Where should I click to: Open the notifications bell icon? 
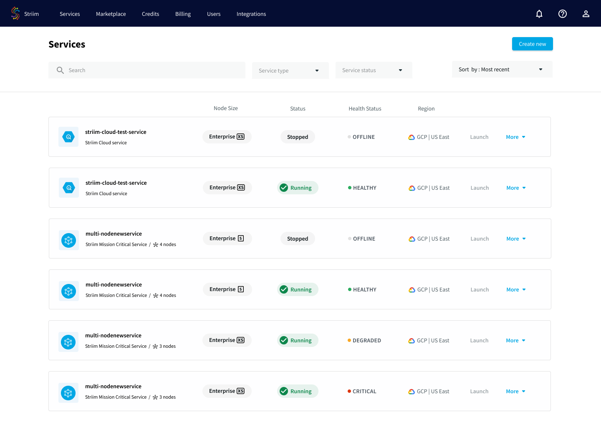tap(539, 14)
